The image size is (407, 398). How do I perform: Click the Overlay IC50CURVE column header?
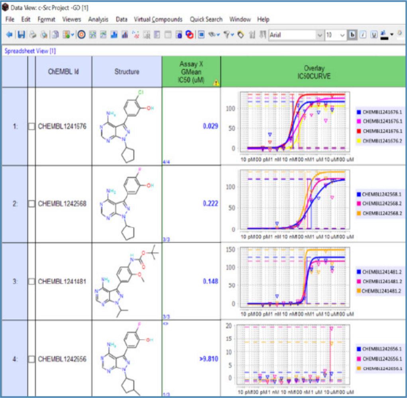tap(314, 72)
